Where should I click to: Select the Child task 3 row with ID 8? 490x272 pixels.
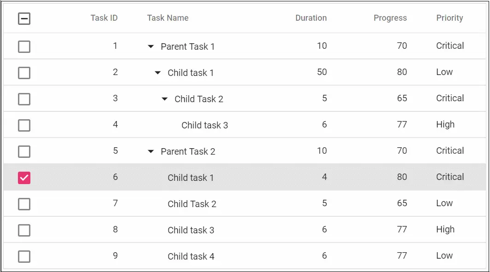pyautogui.click(x=191, y=230)
